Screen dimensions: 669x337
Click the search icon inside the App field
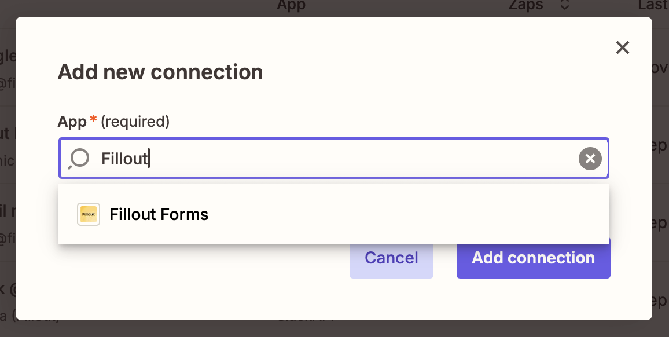(x=78, y=158)
